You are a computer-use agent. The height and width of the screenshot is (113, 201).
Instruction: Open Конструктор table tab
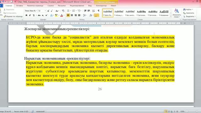tap(101, 6)
